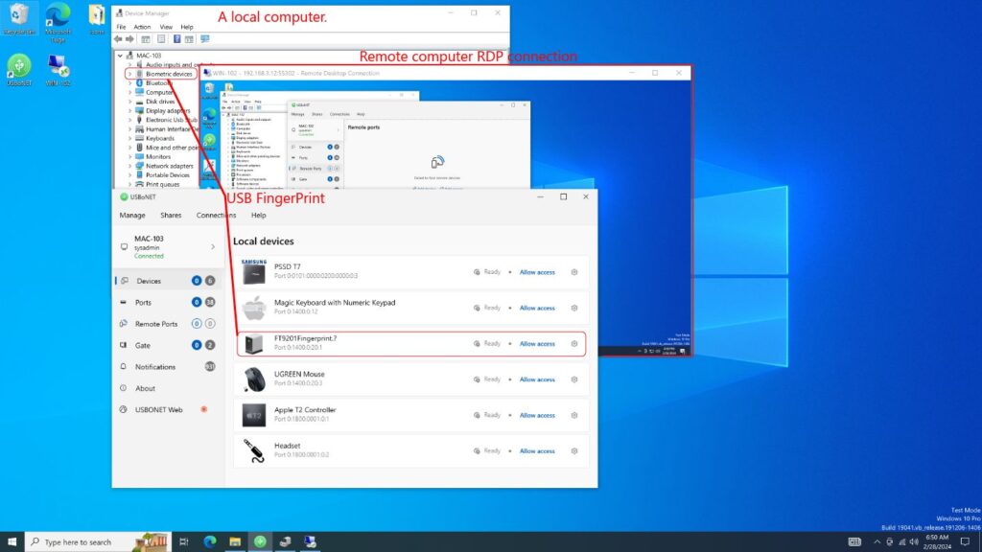The image size is (982, 552).
Task: Open Microsoft Edge from the taskbar
Action: [209, 541]
